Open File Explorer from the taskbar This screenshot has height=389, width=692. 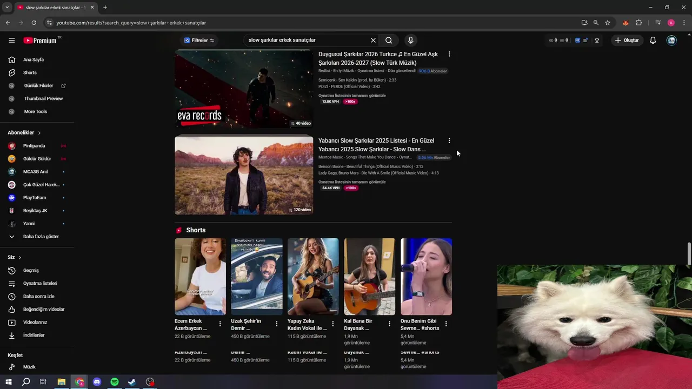click(x=62, y=382)
